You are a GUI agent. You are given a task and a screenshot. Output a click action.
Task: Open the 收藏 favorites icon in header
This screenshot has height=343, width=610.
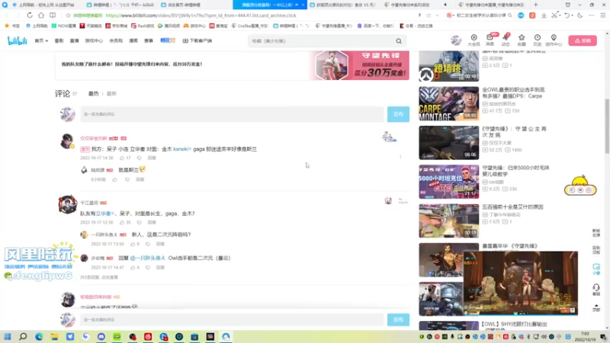(522, 40)
